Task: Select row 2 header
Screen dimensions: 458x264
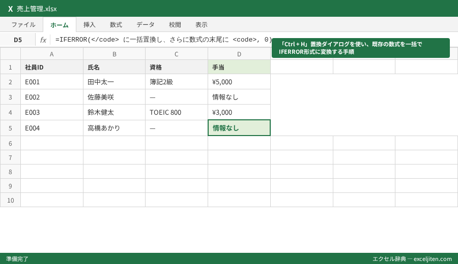Action: [x=10, y=82]
